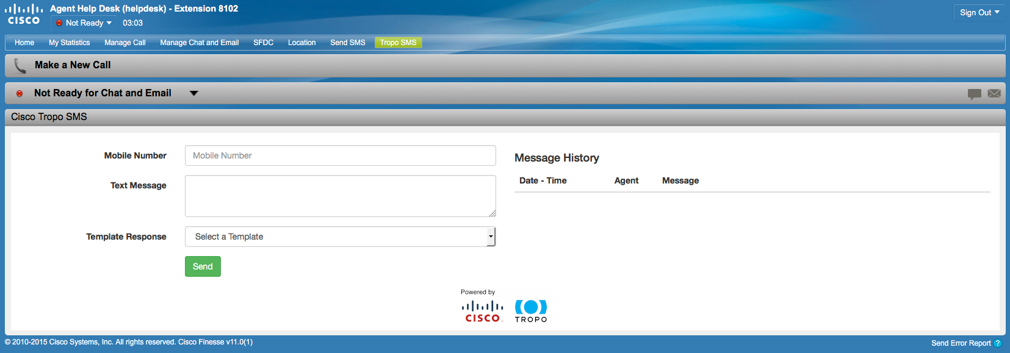Click Make a New Call
Screen dimensions: 1010x353
click(x=73, y=65)
